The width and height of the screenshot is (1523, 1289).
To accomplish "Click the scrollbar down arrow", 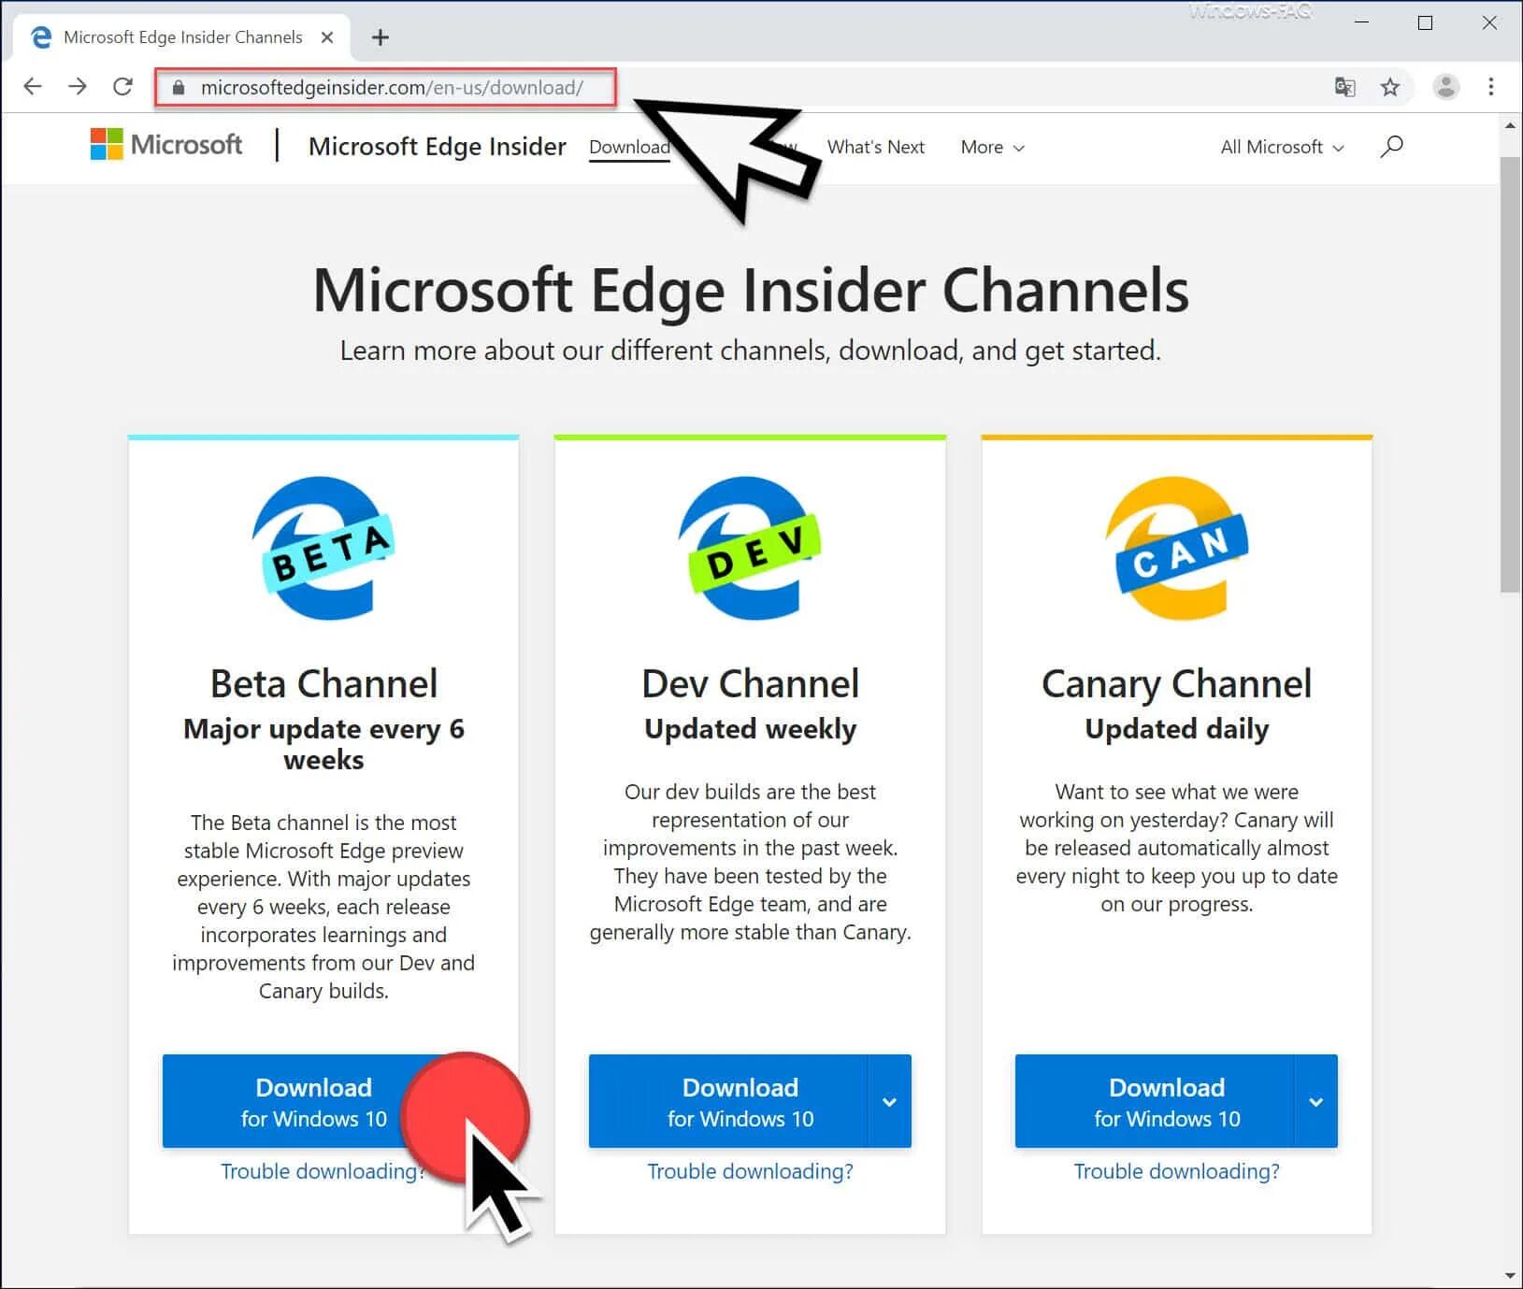I will click(1510, 1276).
